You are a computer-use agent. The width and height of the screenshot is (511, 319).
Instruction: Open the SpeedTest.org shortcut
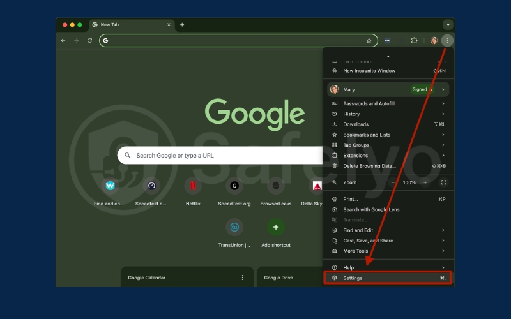[234, 192]
